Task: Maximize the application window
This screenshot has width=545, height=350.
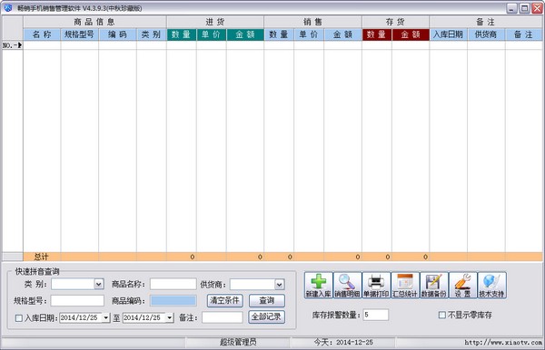Action: pyautogui.click(x=524, y=8)
